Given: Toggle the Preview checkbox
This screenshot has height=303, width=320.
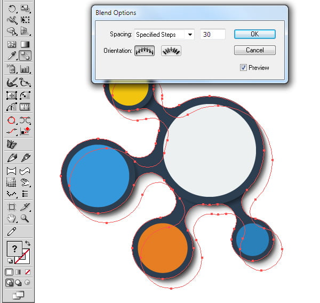Looking at the screenshot, I should (x=243, y=68).
